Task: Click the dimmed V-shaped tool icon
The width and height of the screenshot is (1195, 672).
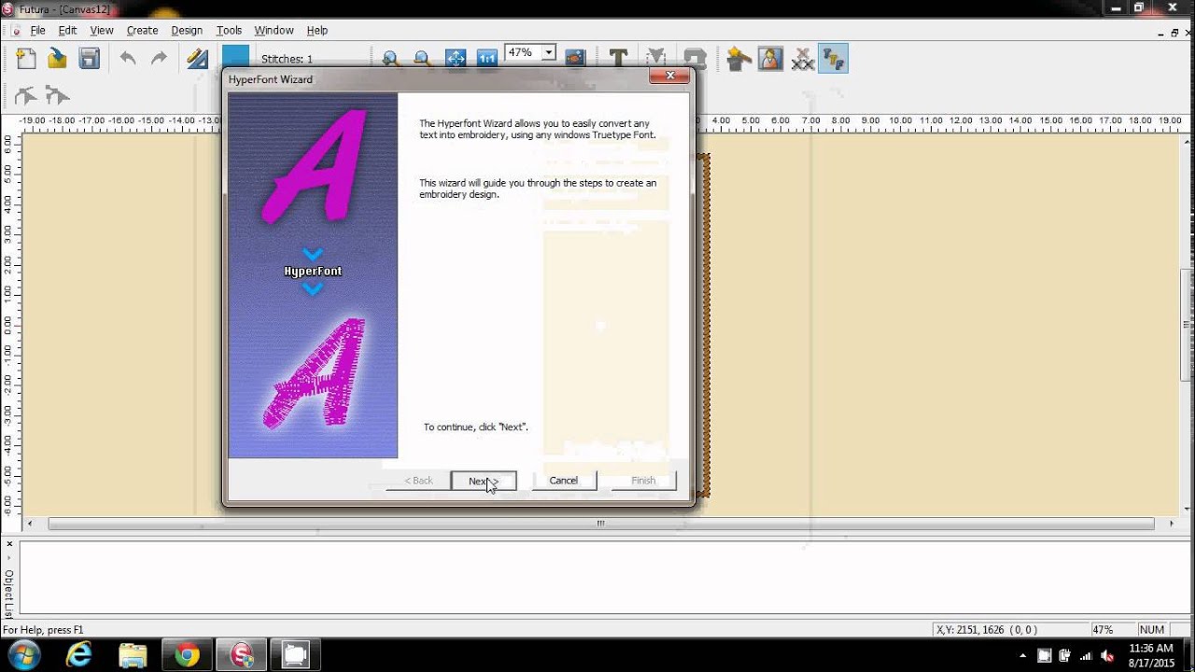Action: pyautogui.click(x=656, y=59)
